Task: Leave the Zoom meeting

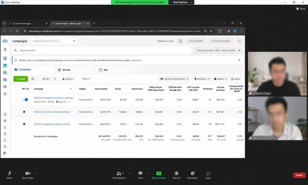Action: pyautogui.click(x=299, y=175)
